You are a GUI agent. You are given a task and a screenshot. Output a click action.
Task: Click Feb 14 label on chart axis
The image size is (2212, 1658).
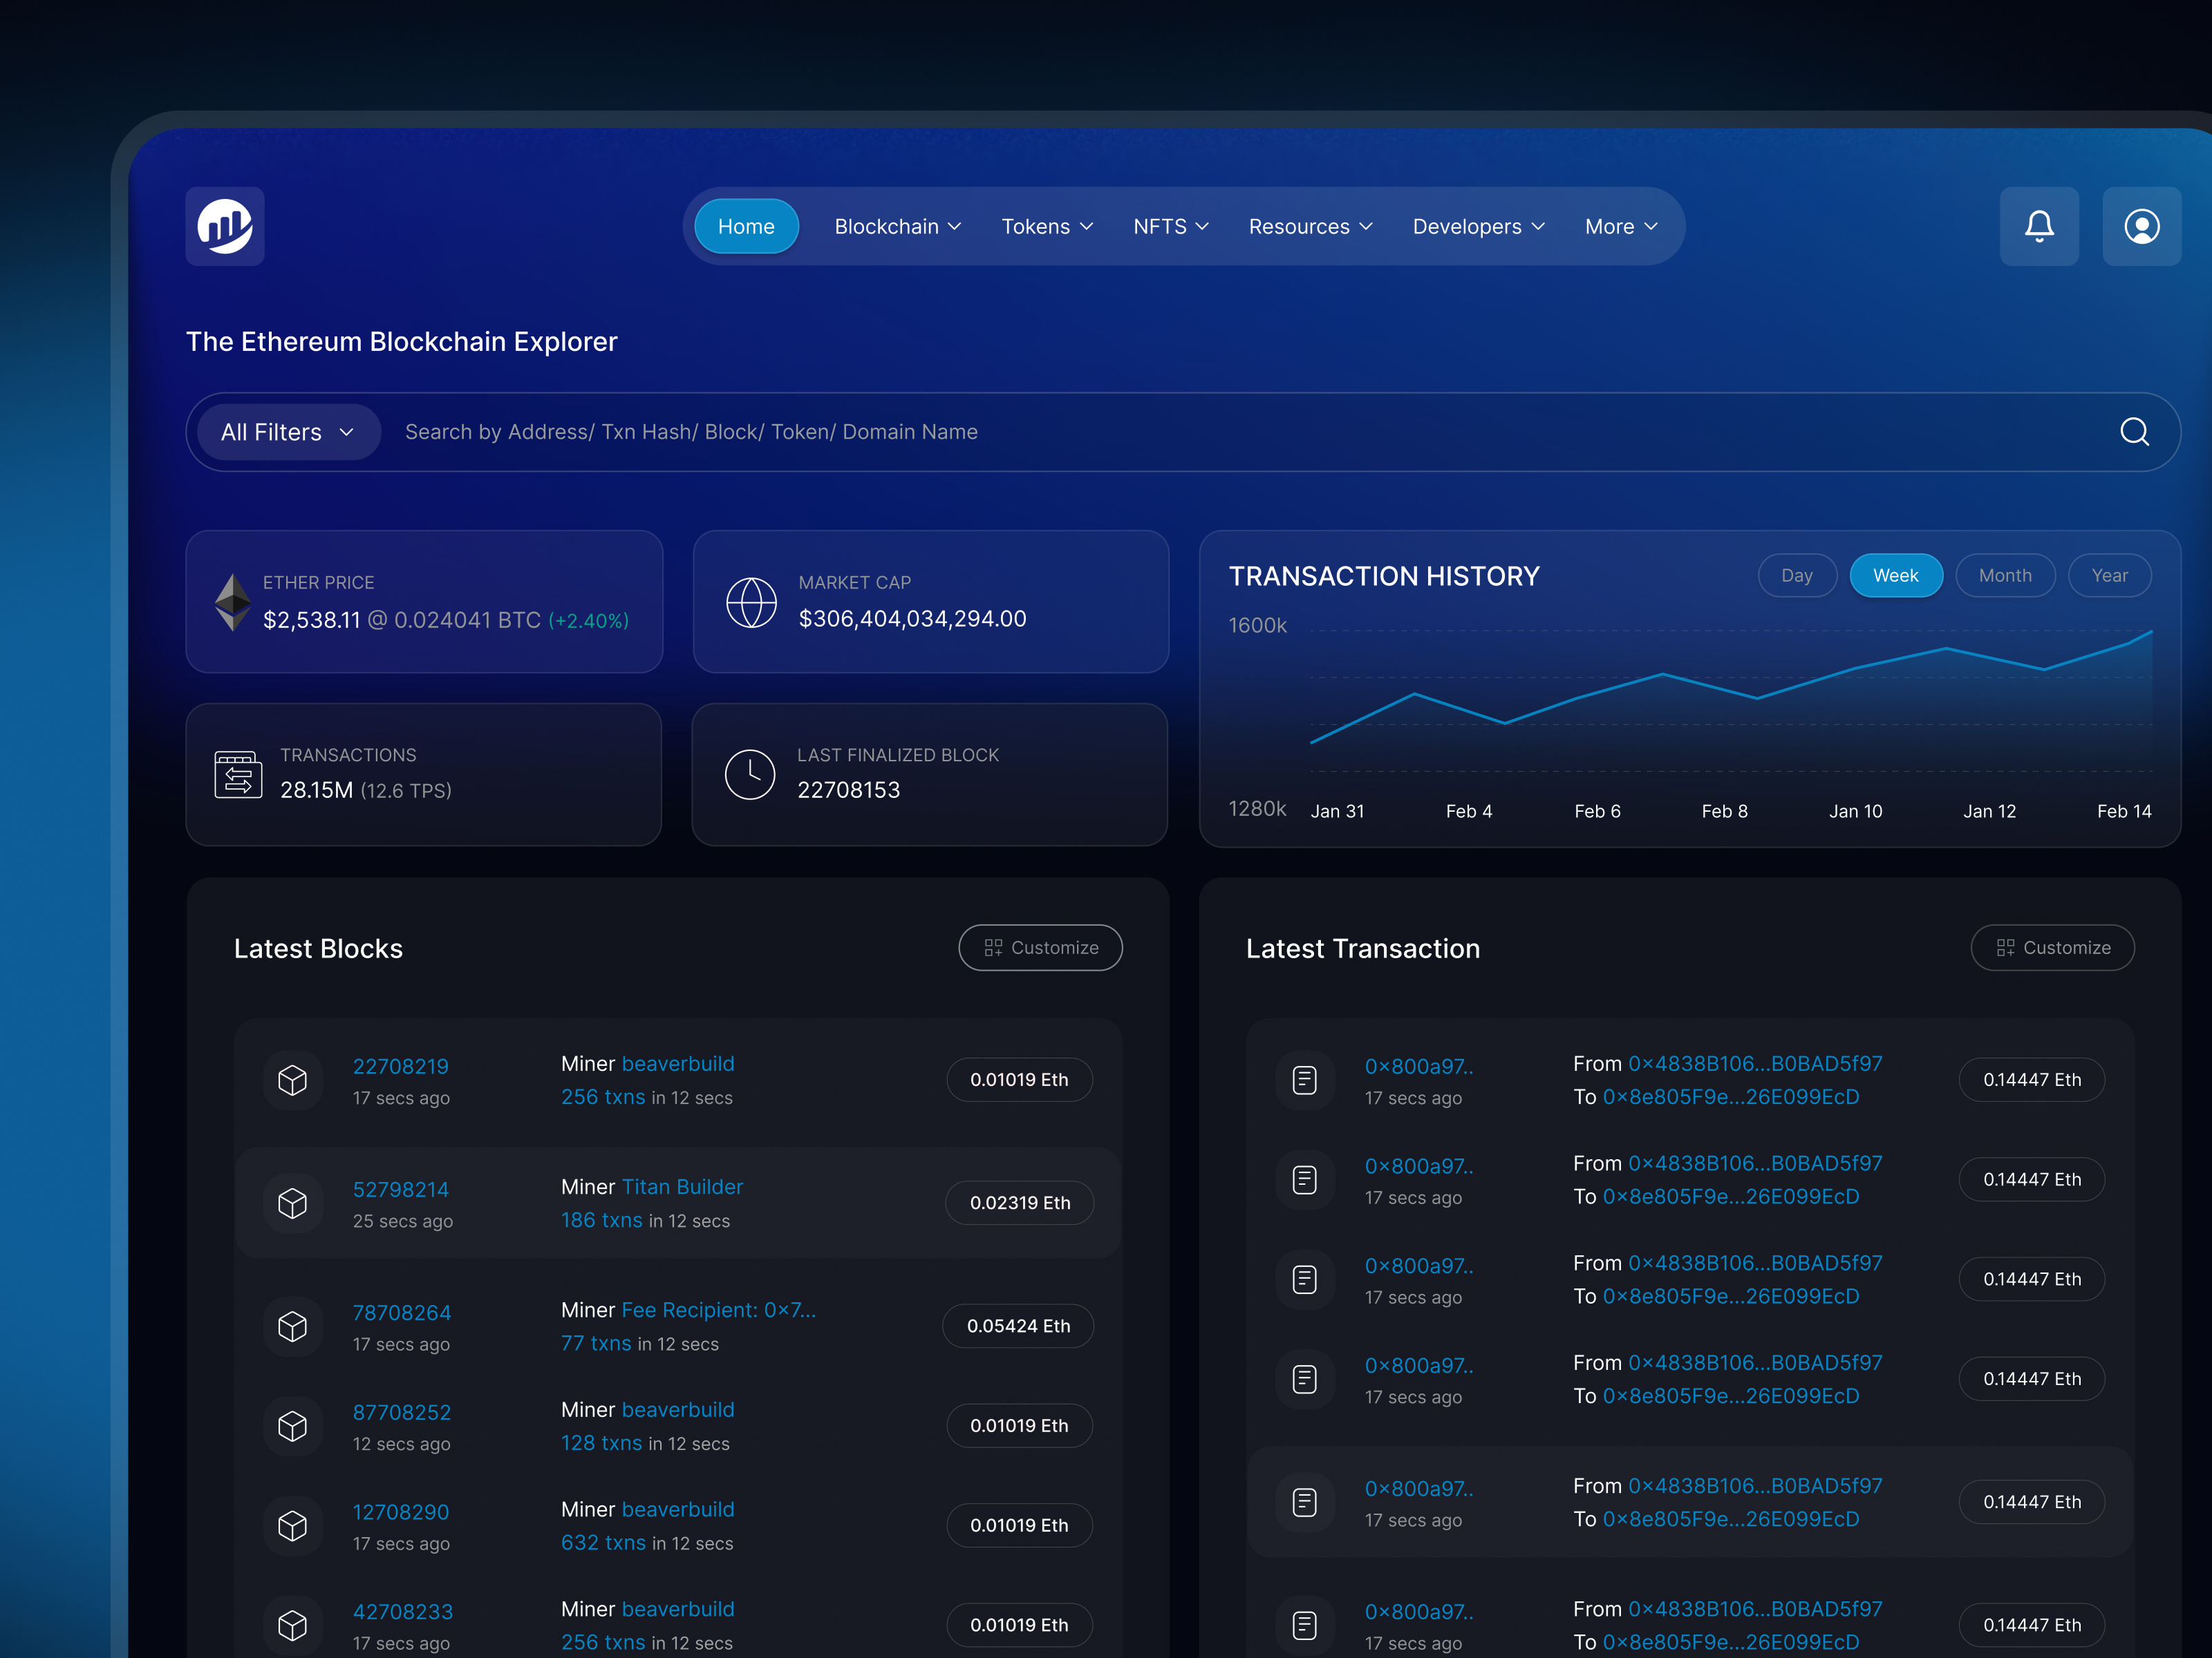2124,812
